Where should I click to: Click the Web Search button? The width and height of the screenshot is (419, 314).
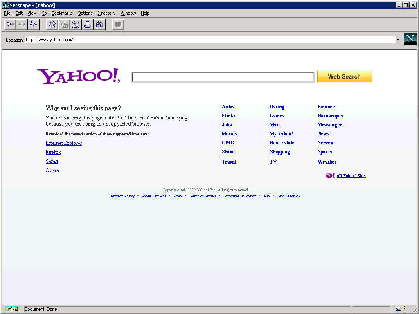[x=345, y=76]
